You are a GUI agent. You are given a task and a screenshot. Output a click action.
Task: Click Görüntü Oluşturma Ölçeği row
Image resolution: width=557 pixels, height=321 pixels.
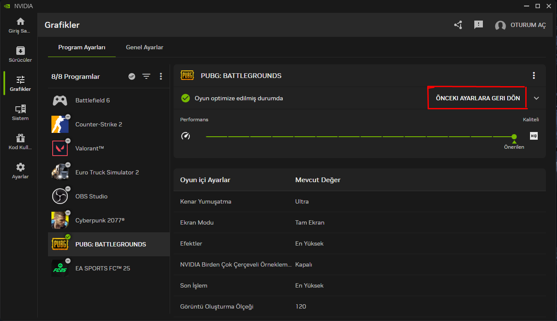[x=359, y=306]
